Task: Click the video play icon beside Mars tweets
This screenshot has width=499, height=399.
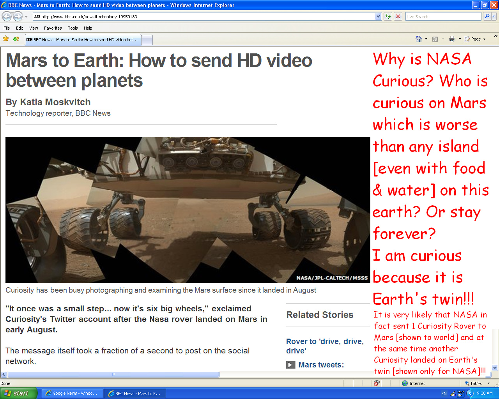Action: [291, 365]
